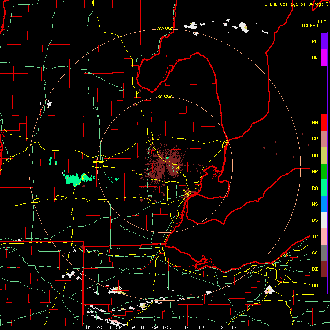
Task: Click the HA legend label
Action: [x=315, y=123]
